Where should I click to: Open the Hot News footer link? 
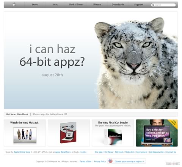[108, 152]
